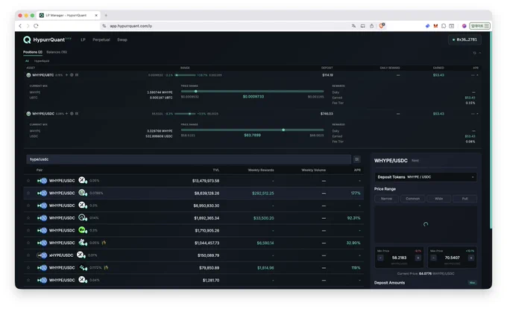Favorite the xHYPE/USDC pool star
The image size is (507, 309).
[x=28, y=255]
